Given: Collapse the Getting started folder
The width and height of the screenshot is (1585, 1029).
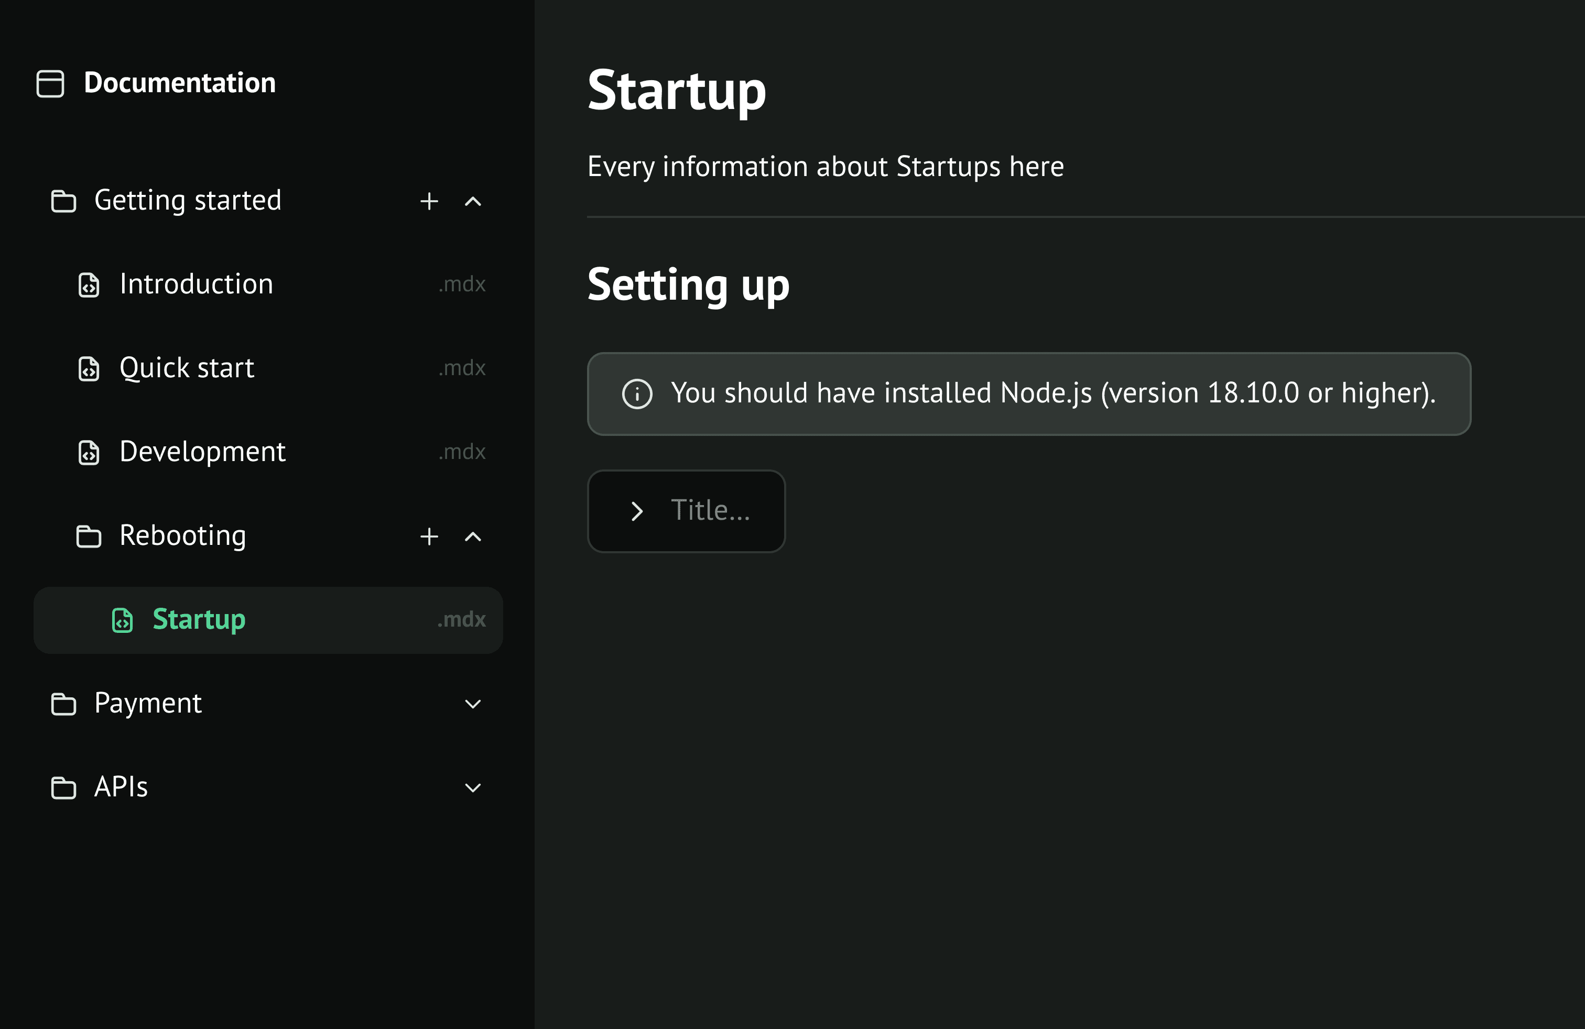Looking at the screenshot, I should click(473, 201).
